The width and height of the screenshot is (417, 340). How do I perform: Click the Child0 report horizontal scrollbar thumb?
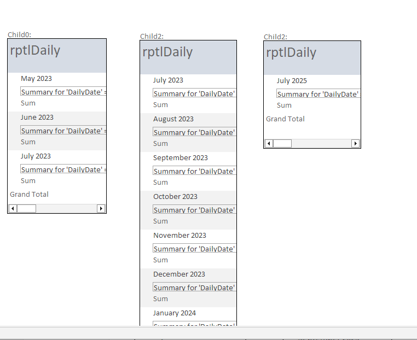click(26, 208)
